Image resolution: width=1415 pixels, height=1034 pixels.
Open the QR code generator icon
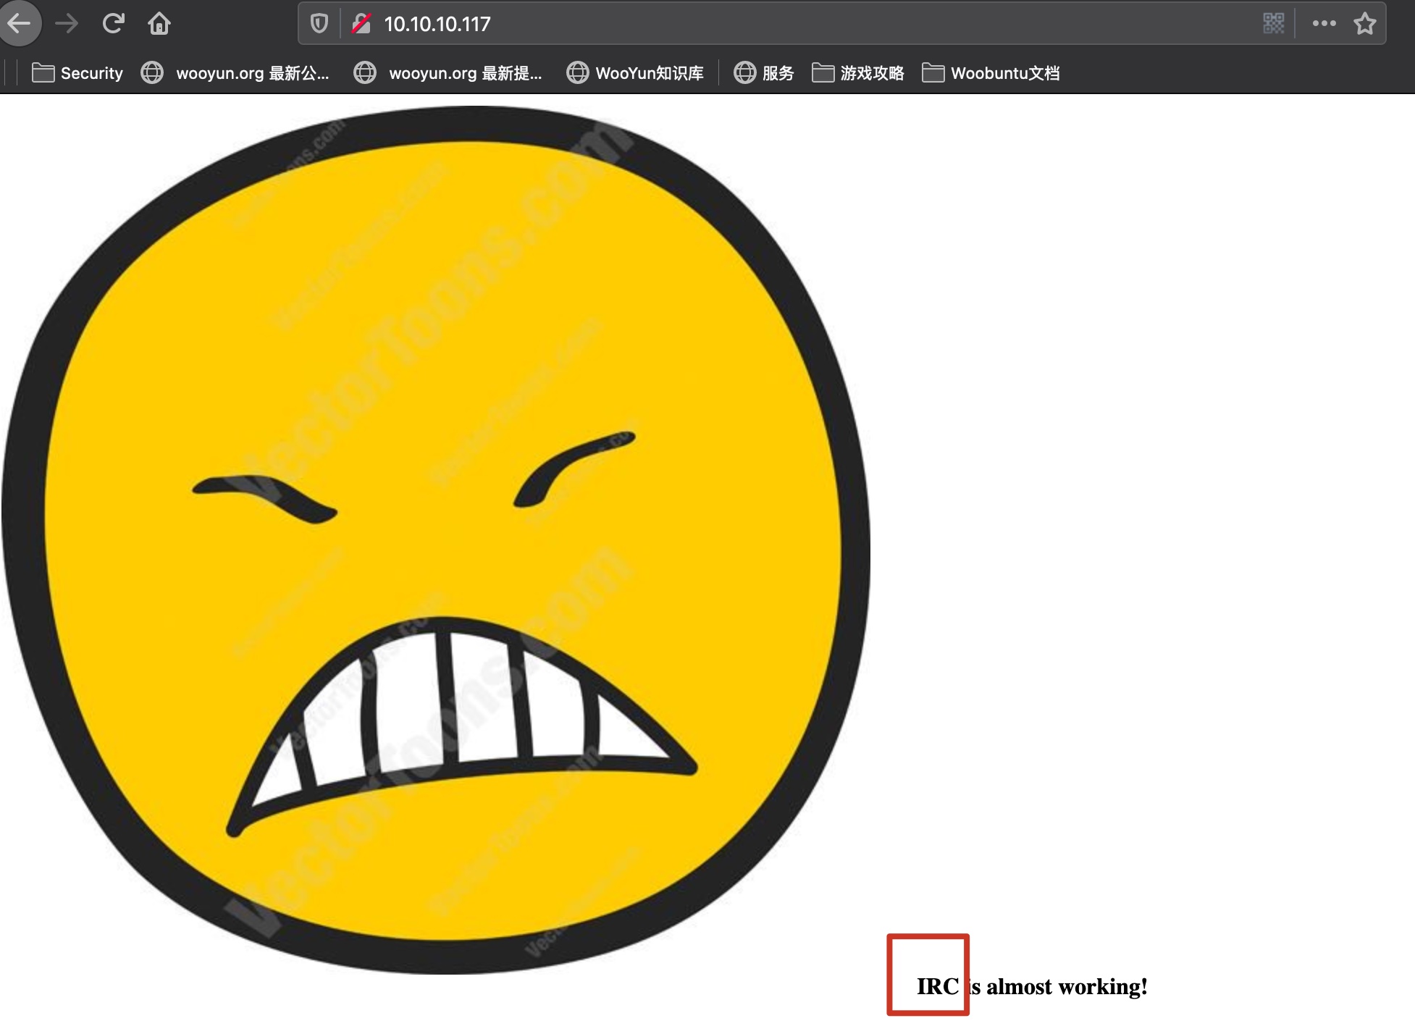(1273, 23)
